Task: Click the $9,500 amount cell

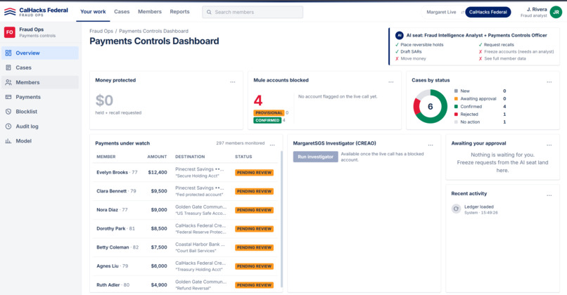Action: (x=159, y=191)
